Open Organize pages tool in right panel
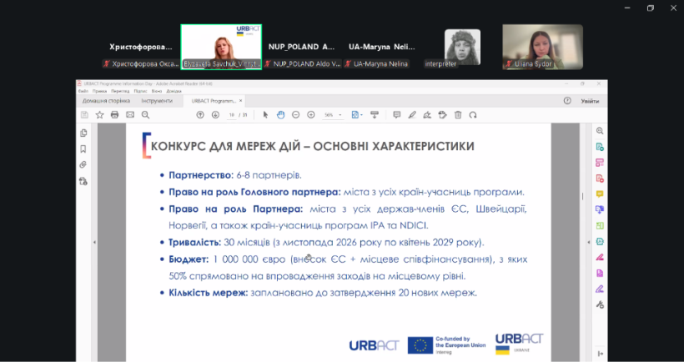The height and width of the screenshot is (362, 684). (x=600, y=226)
